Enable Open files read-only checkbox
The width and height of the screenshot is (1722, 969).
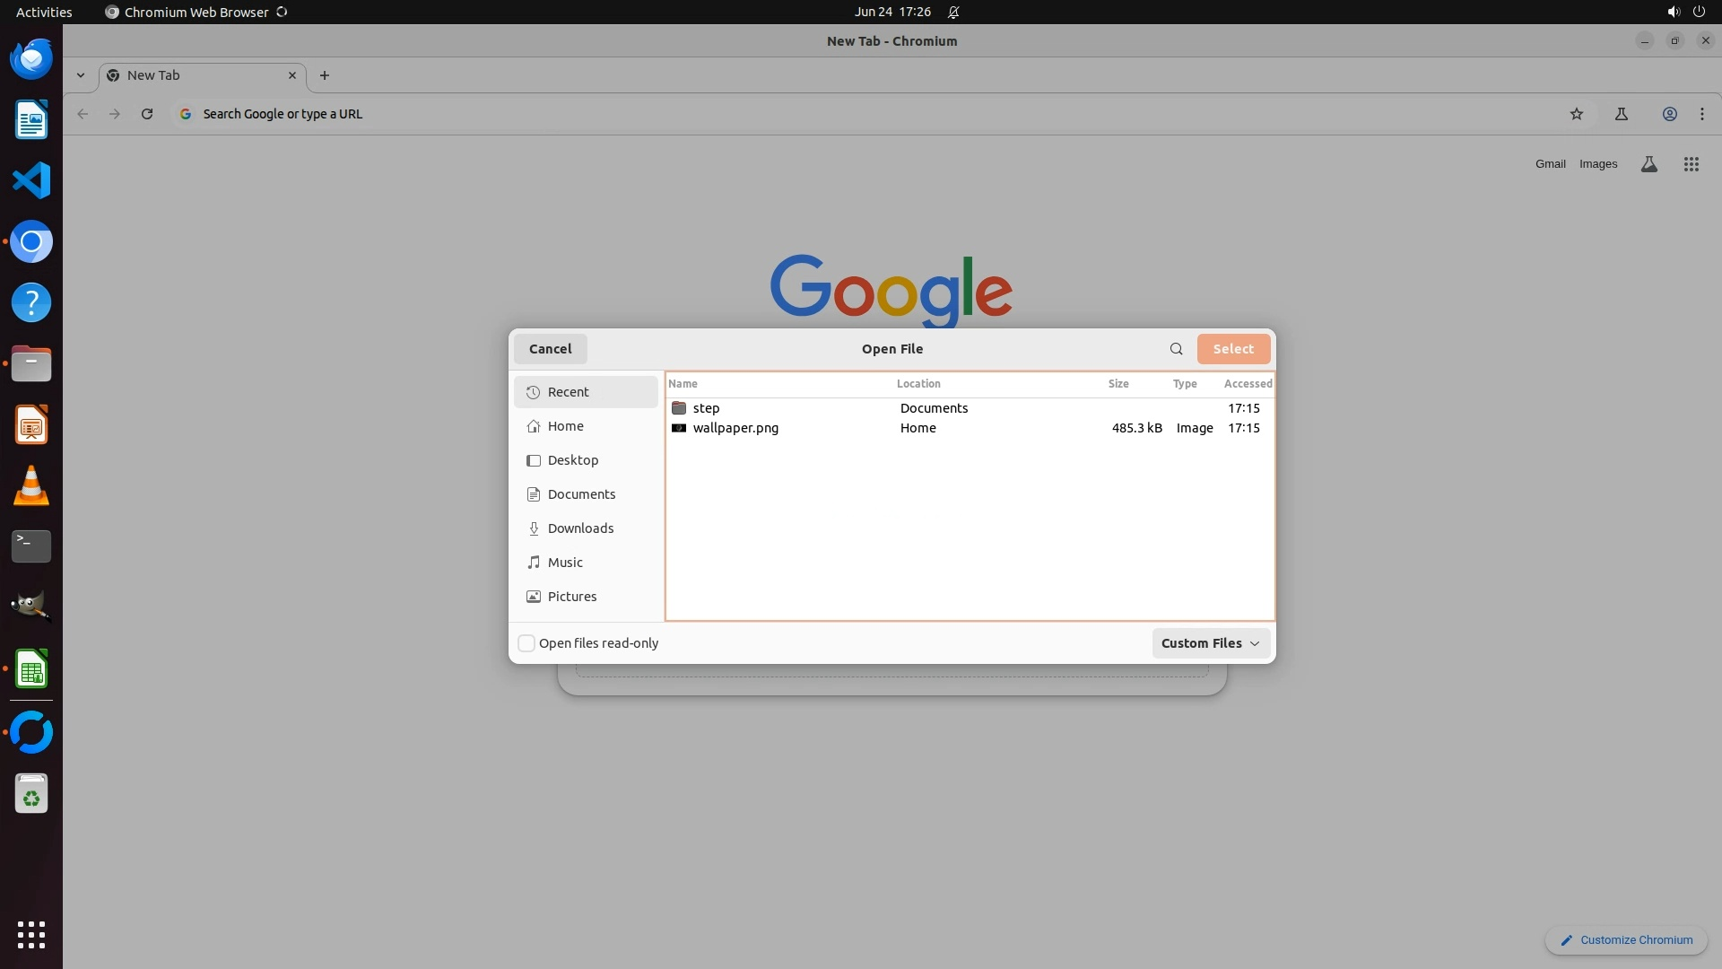click(526, 643)
